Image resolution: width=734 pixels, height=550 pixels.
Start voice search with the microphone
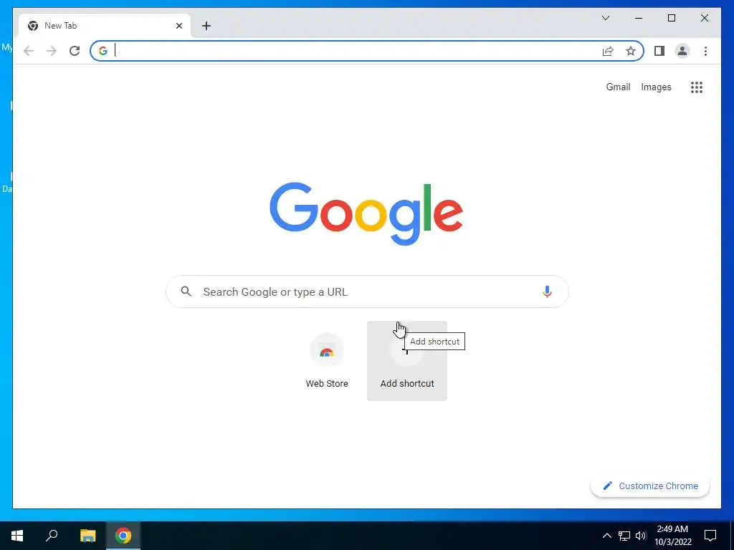pos(547,292)
